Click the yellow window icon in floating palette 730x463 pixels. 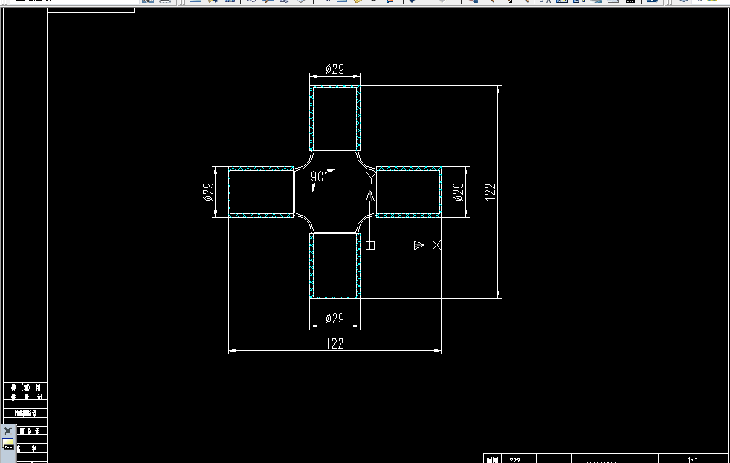coord(8,444)
